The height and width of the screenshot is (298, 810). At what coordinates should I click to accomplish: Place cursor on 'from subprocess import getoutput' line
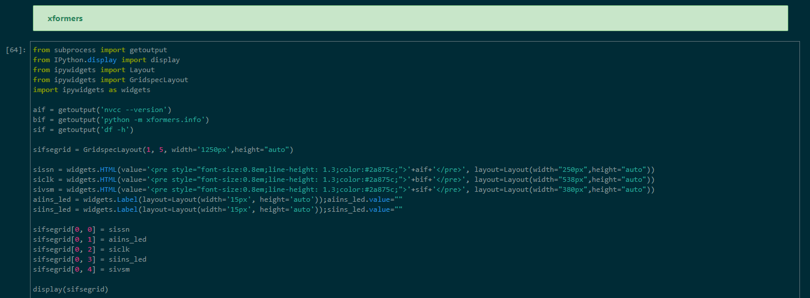point(100,50)
